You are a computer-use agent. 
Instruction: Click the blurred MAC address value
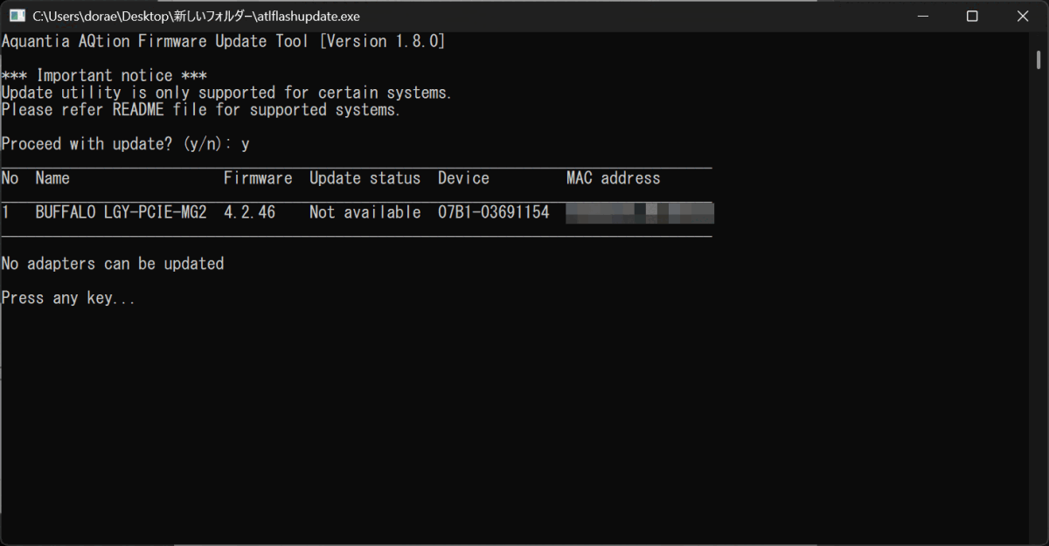tap(640, 212)
